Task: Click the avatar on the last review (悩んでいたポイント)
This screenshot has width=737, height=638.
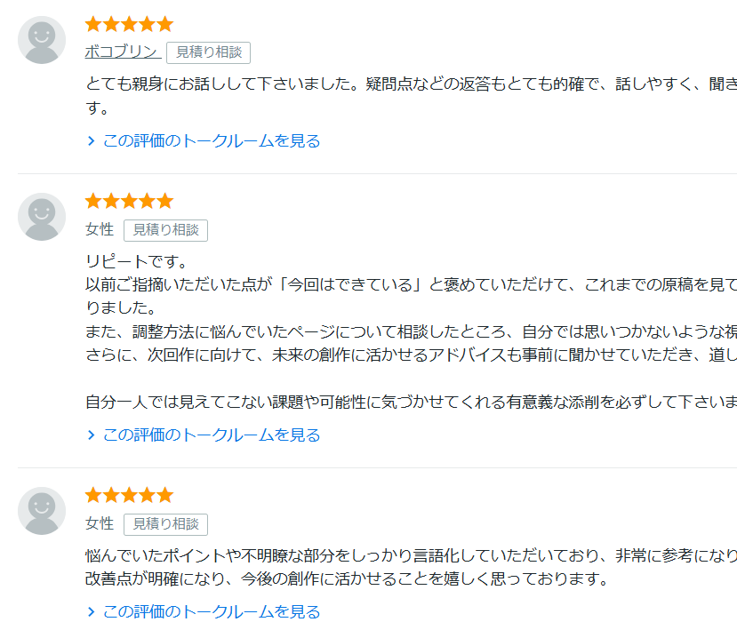Action: point(42,511)
